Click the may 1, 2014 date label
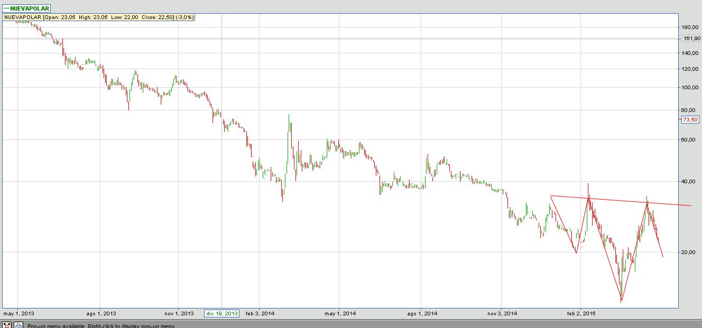Image resolution: width=702 pixels, height=328 pixels. (x=340, y=313)
